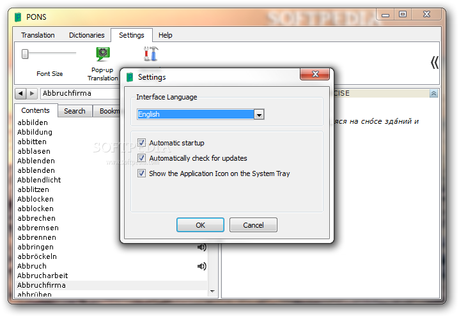Collapse article header with up-chevron icon
This screenshot has width=459, height=317.
[433, 94]
